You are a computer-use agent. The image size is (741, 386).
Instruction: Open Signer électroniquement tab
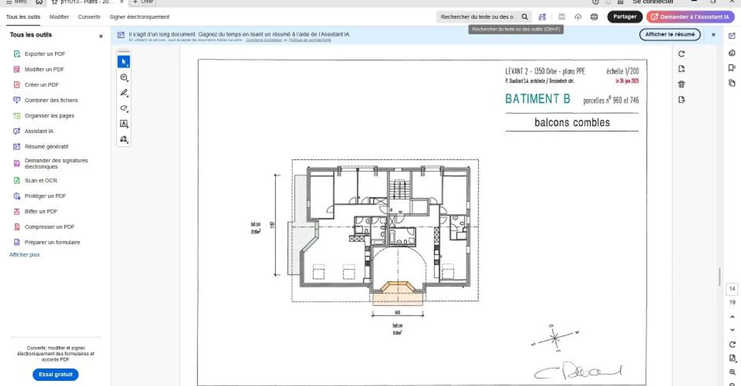click(x=139, y=17)
